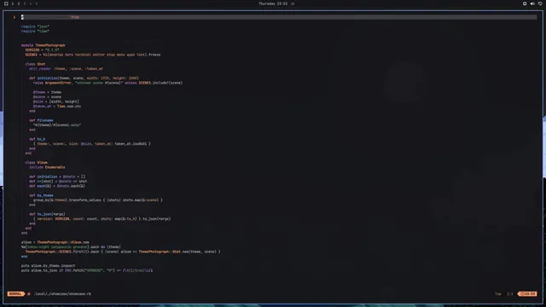546x307 pixels.
Task: Click the module ThemePhotograph line
Action: [x=44, y=45]
